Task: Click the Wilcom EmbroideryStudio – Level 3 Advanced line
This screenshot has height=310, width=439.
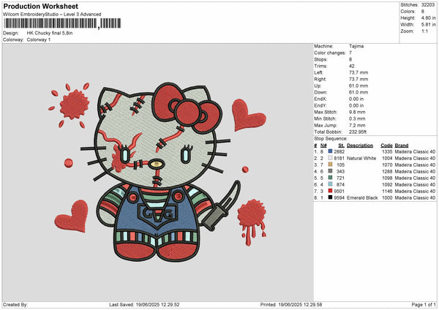Action: 52,15
